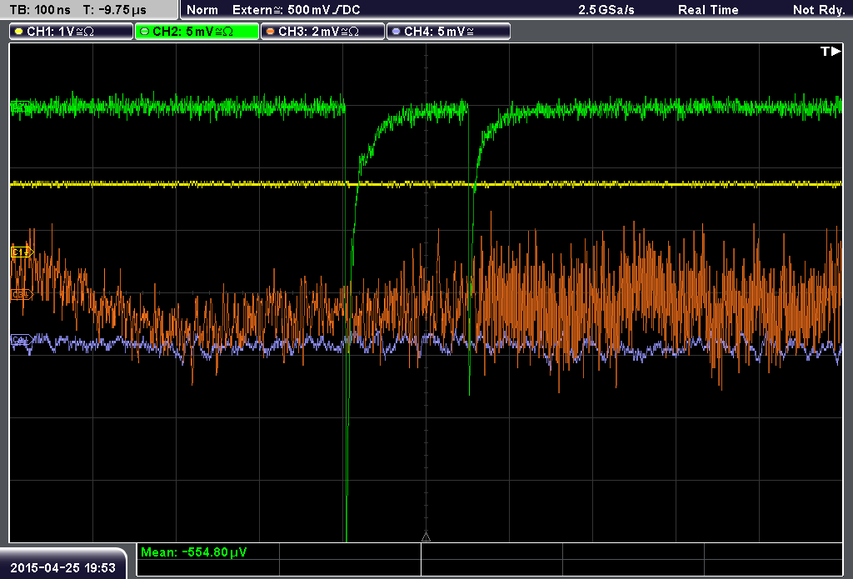Click the Extern 500 mV DC trigger source
Image resolution: width=853 pixels, height=579 pixels.
pyautogui.click(x=297, y=10)
